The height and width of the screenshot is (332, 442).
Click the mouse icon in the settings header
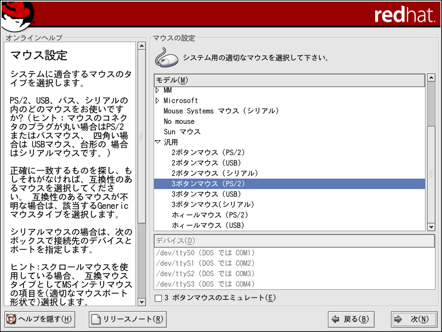[167, 56]
